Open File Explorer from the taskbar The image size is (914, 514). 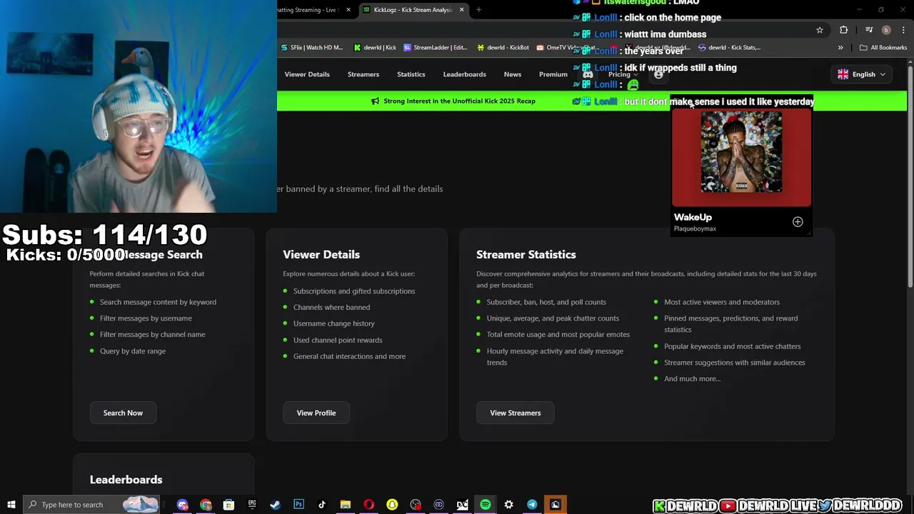click(x=346, y=505)
